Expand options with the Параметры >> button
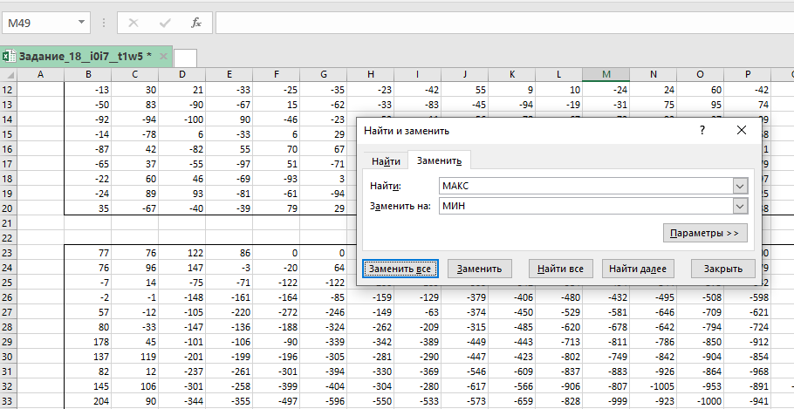This screenshot has width=794, height=409. tap(705, 234)
